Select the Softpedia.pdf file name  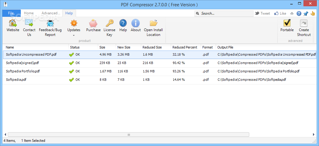tap(16, 80)
